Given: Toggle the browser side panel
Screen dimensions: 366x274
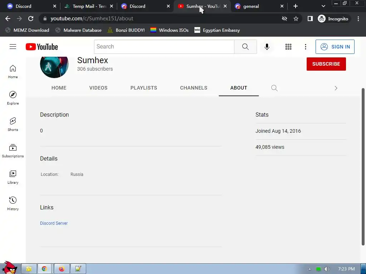Looking at the screenshot, I should pos(310,19).
